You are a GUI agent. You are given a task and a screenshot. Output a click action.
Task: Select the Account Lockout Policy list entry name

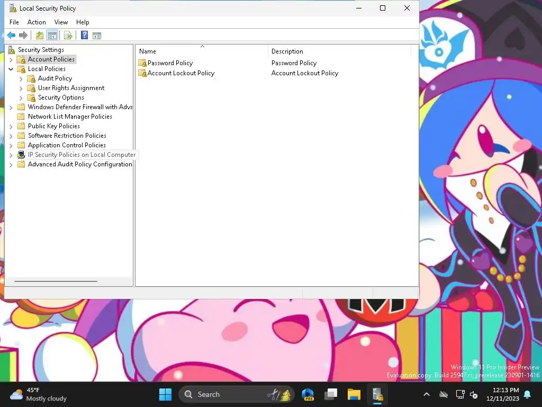click(181, 73)
